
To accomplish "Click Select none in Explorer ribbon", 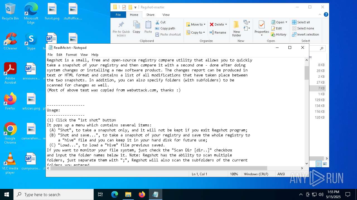I will click(303, 28).
